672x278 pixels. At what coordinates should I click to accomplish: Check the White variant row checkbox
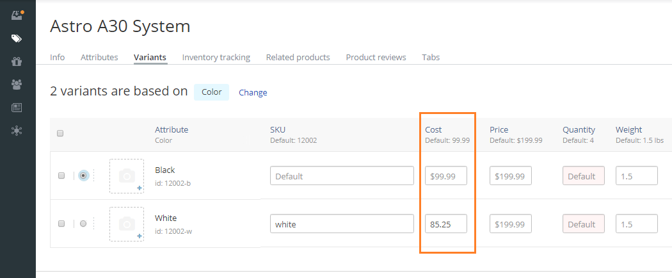click(61, 224)
